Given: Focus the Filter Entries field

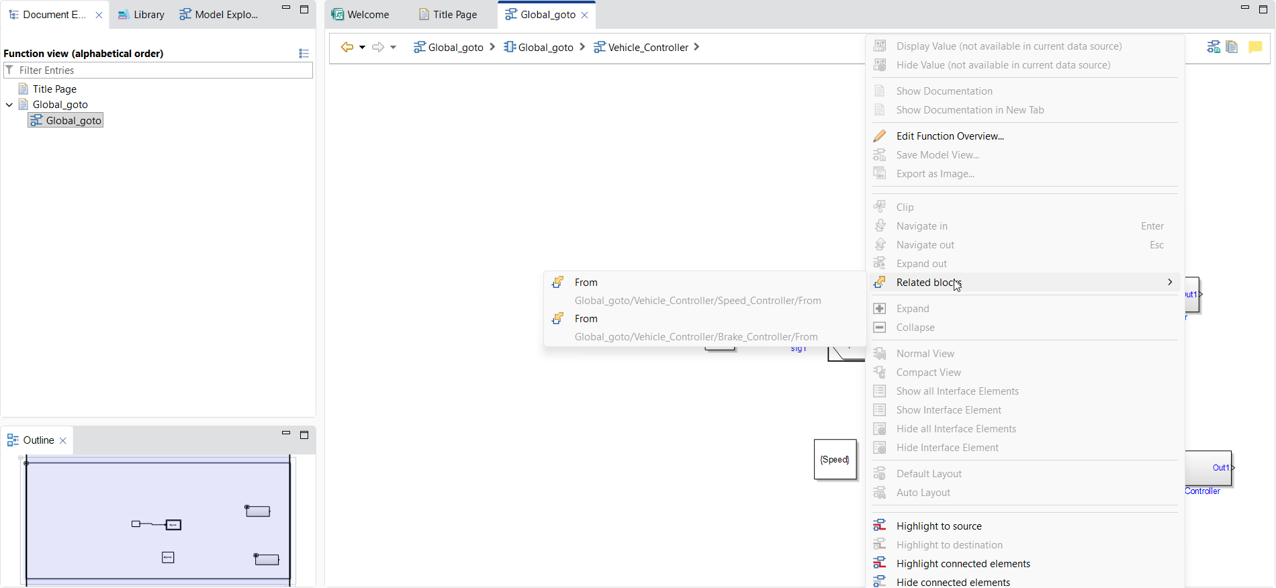Looking at the screenshot, I should (x=158, y=70).
